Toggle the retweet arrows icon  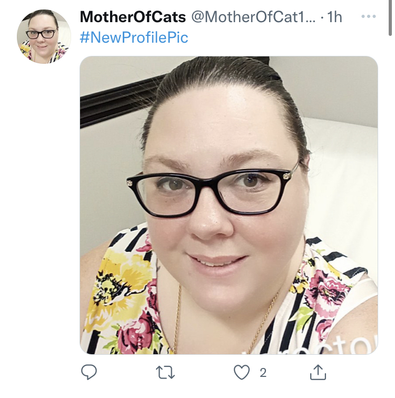click(165, 372)
